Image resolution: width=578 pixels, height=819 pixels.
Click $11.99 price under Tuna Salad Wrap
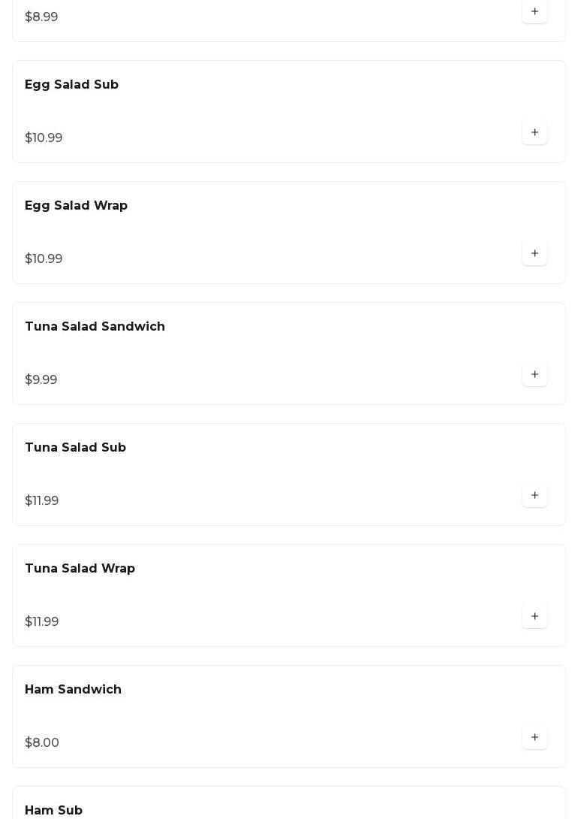click(42, 622)
